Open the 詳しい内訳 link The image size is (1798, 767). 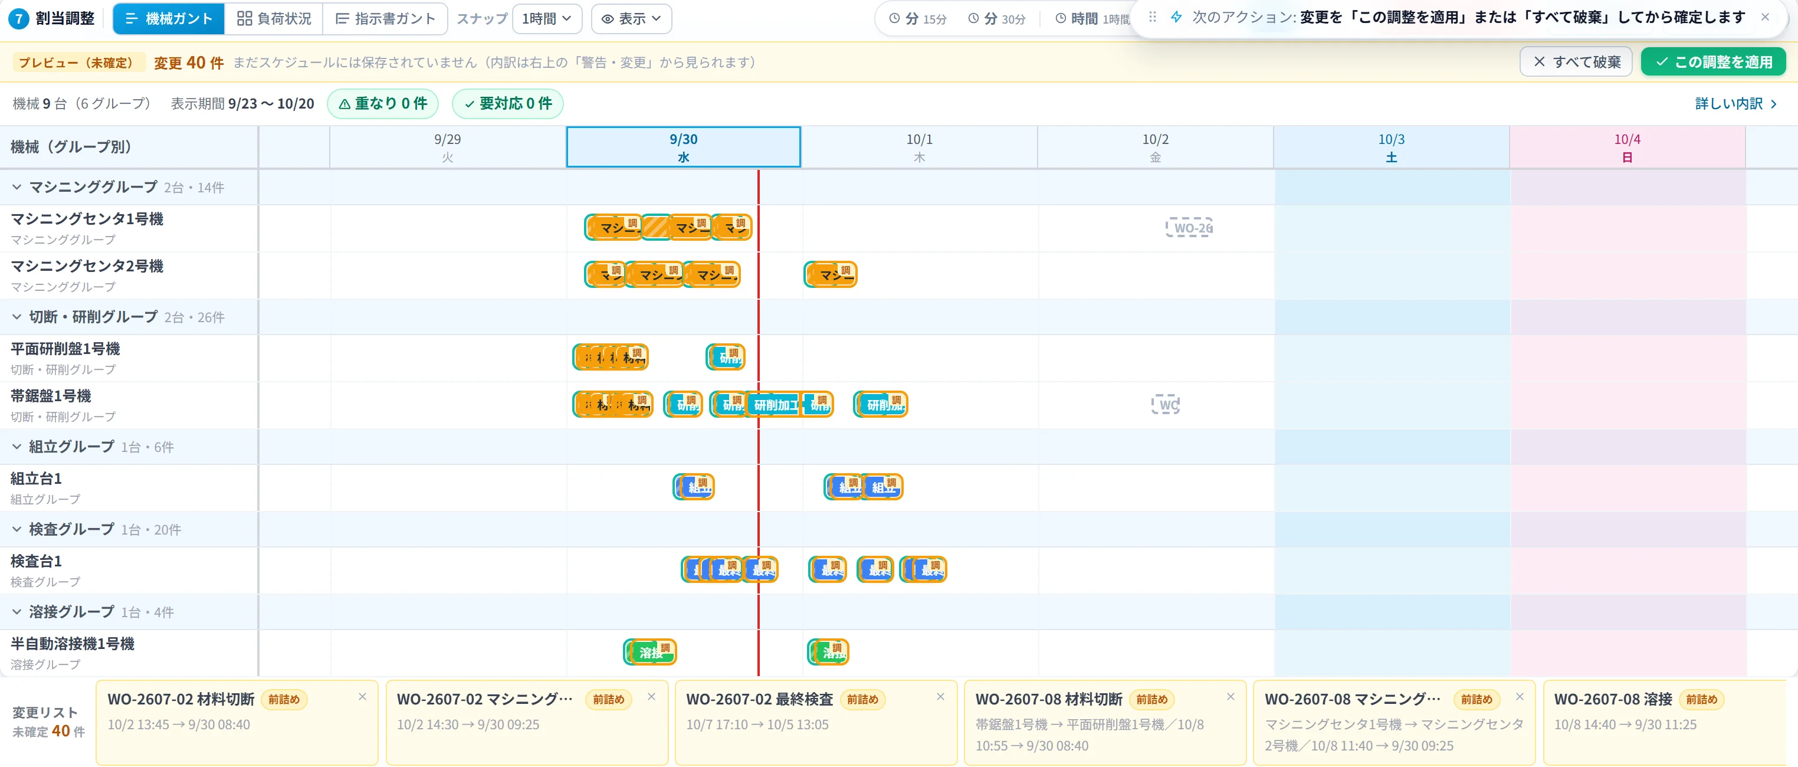click(1736, 104)
